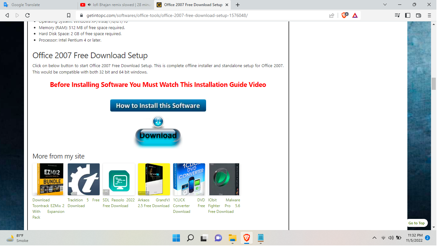
Task: Click the round blue down-arrow icon
Action: (158, 121)
